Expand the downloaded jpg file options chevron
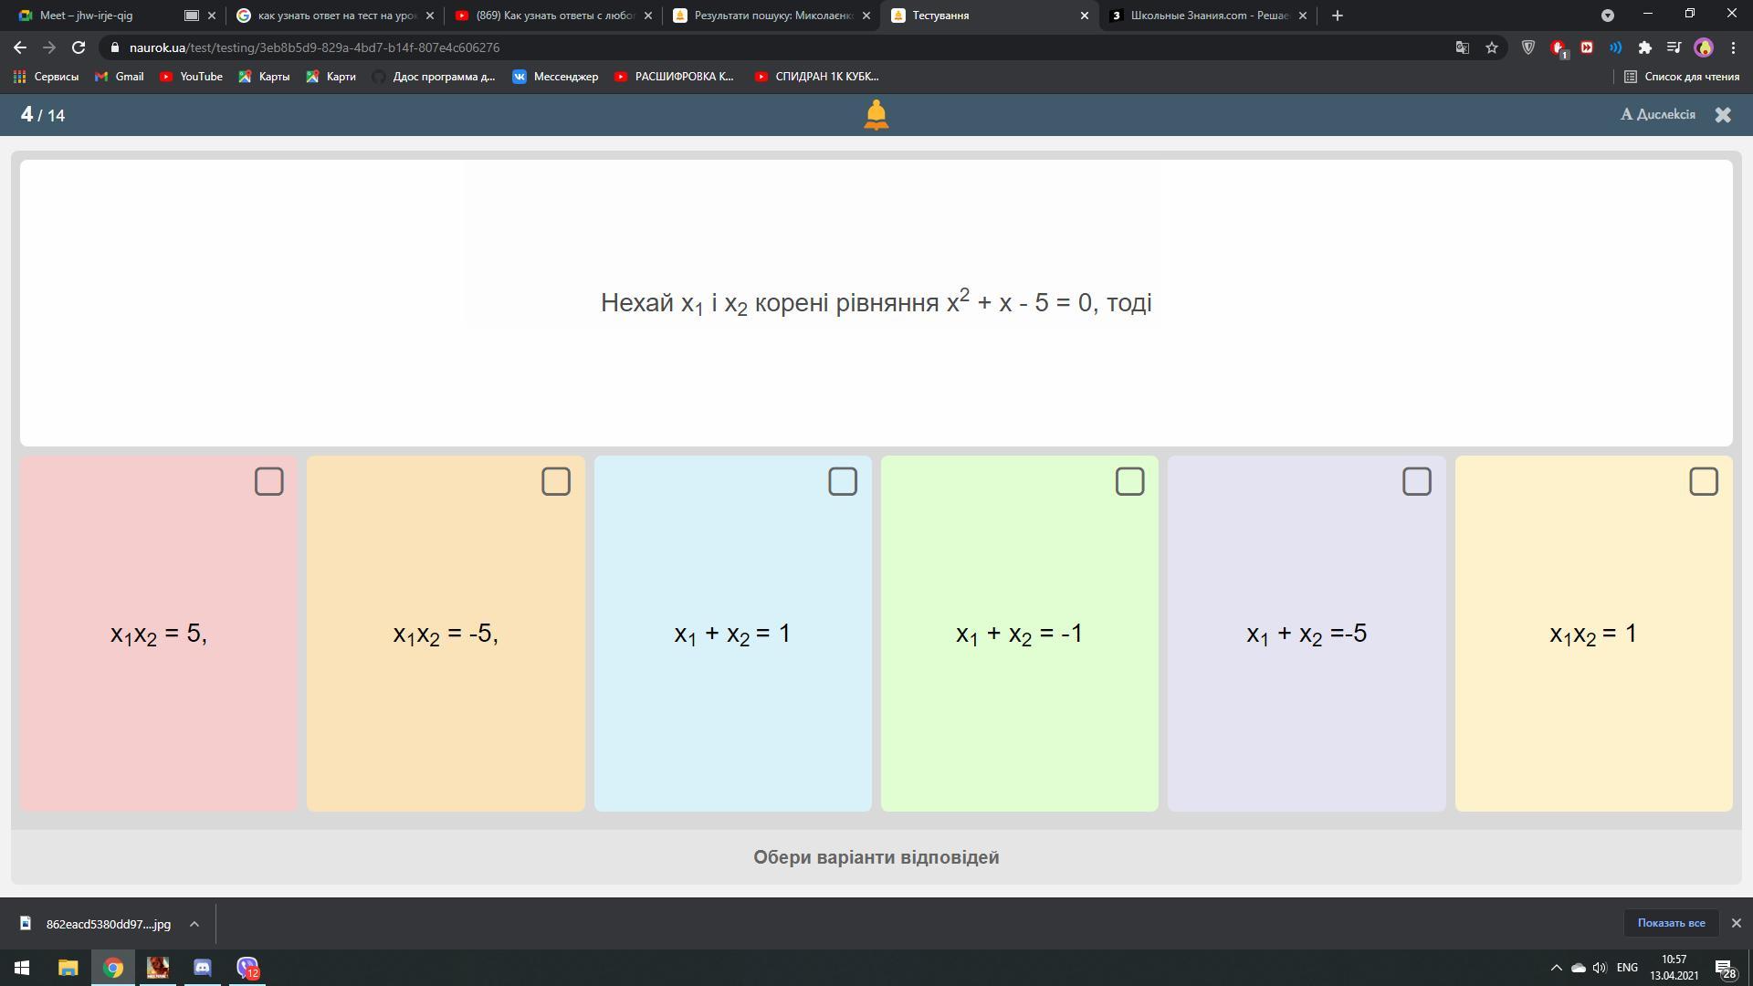1753x986 pixels. 194,924
